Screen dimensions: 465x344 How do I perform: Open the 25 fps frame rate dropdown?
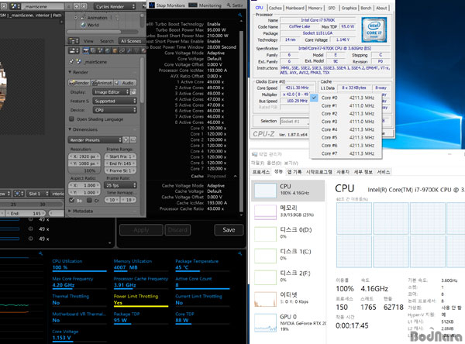tap(120, 185)
